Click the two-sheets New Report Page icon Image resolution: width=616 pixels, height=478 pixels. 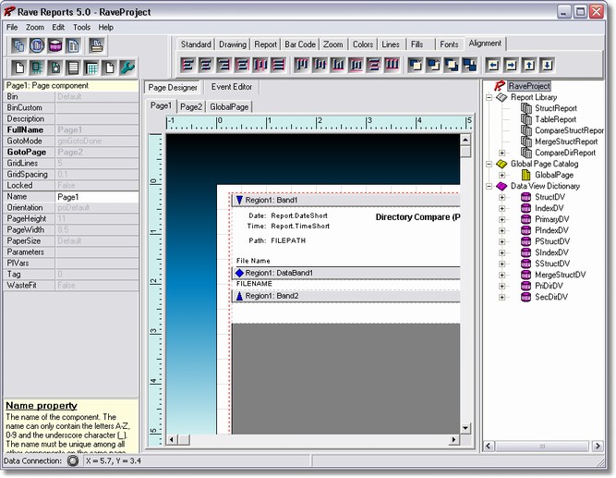point(73,45)
